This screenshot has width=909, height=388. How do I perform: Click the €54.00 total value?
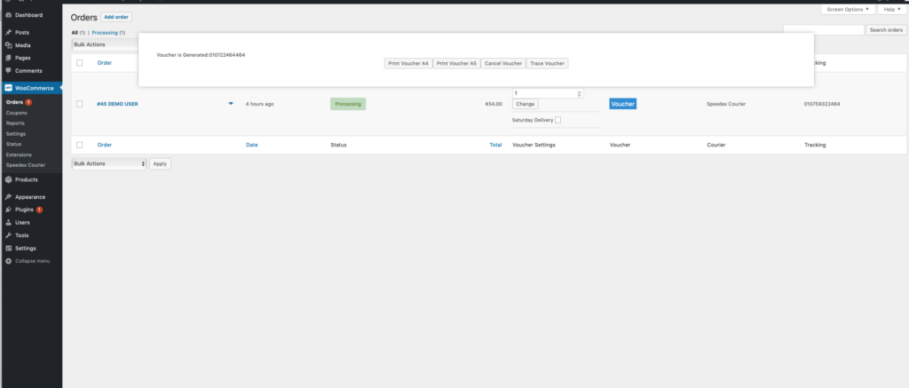click(494, 104)
